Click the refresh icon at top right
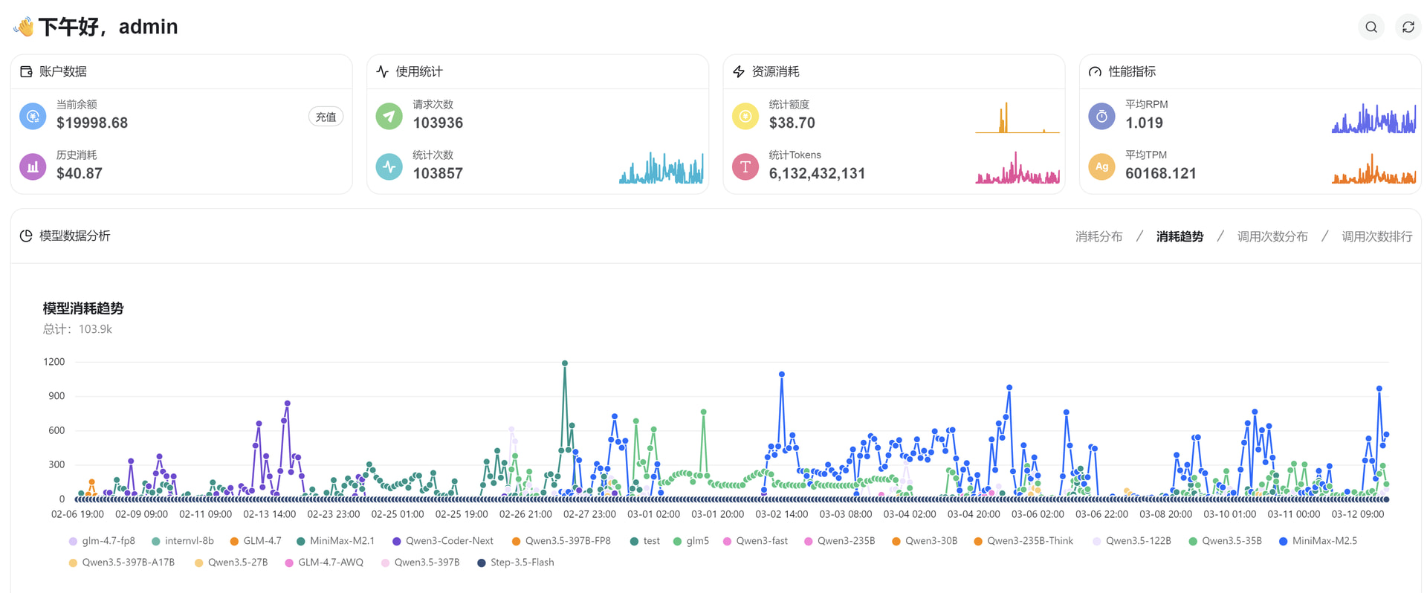The image size is (1427, 593). click(1408, 27)
